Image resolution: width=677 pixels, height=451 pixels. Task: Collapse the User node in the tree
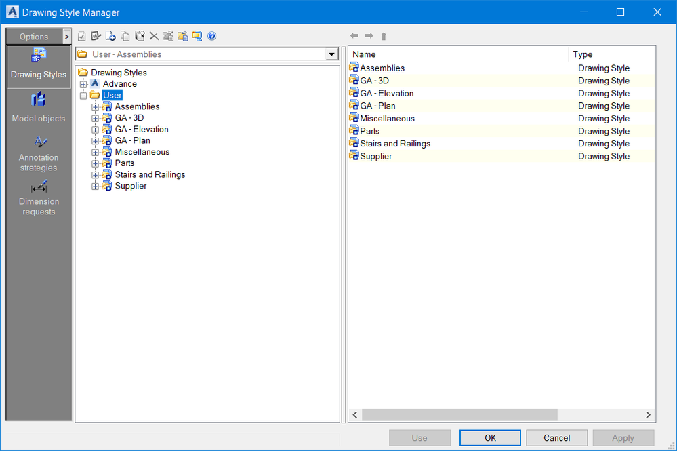coord(83,96)
